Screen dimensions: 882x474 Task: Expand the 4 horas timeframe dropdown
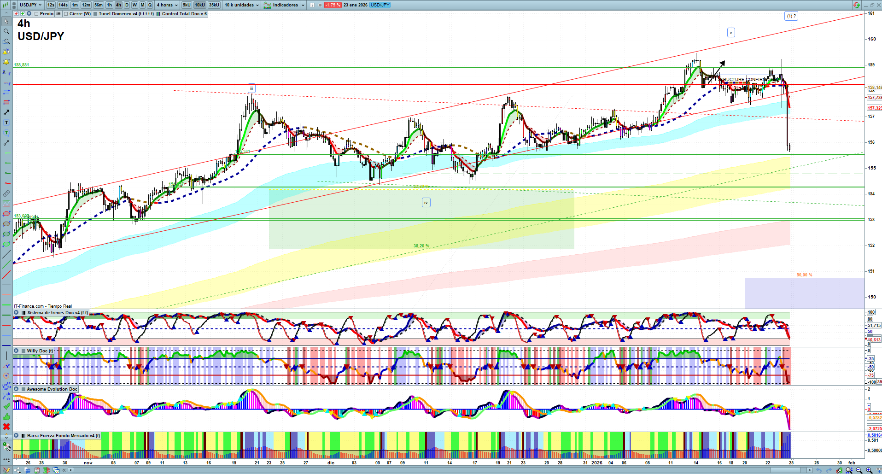click(x=167, y=5)
